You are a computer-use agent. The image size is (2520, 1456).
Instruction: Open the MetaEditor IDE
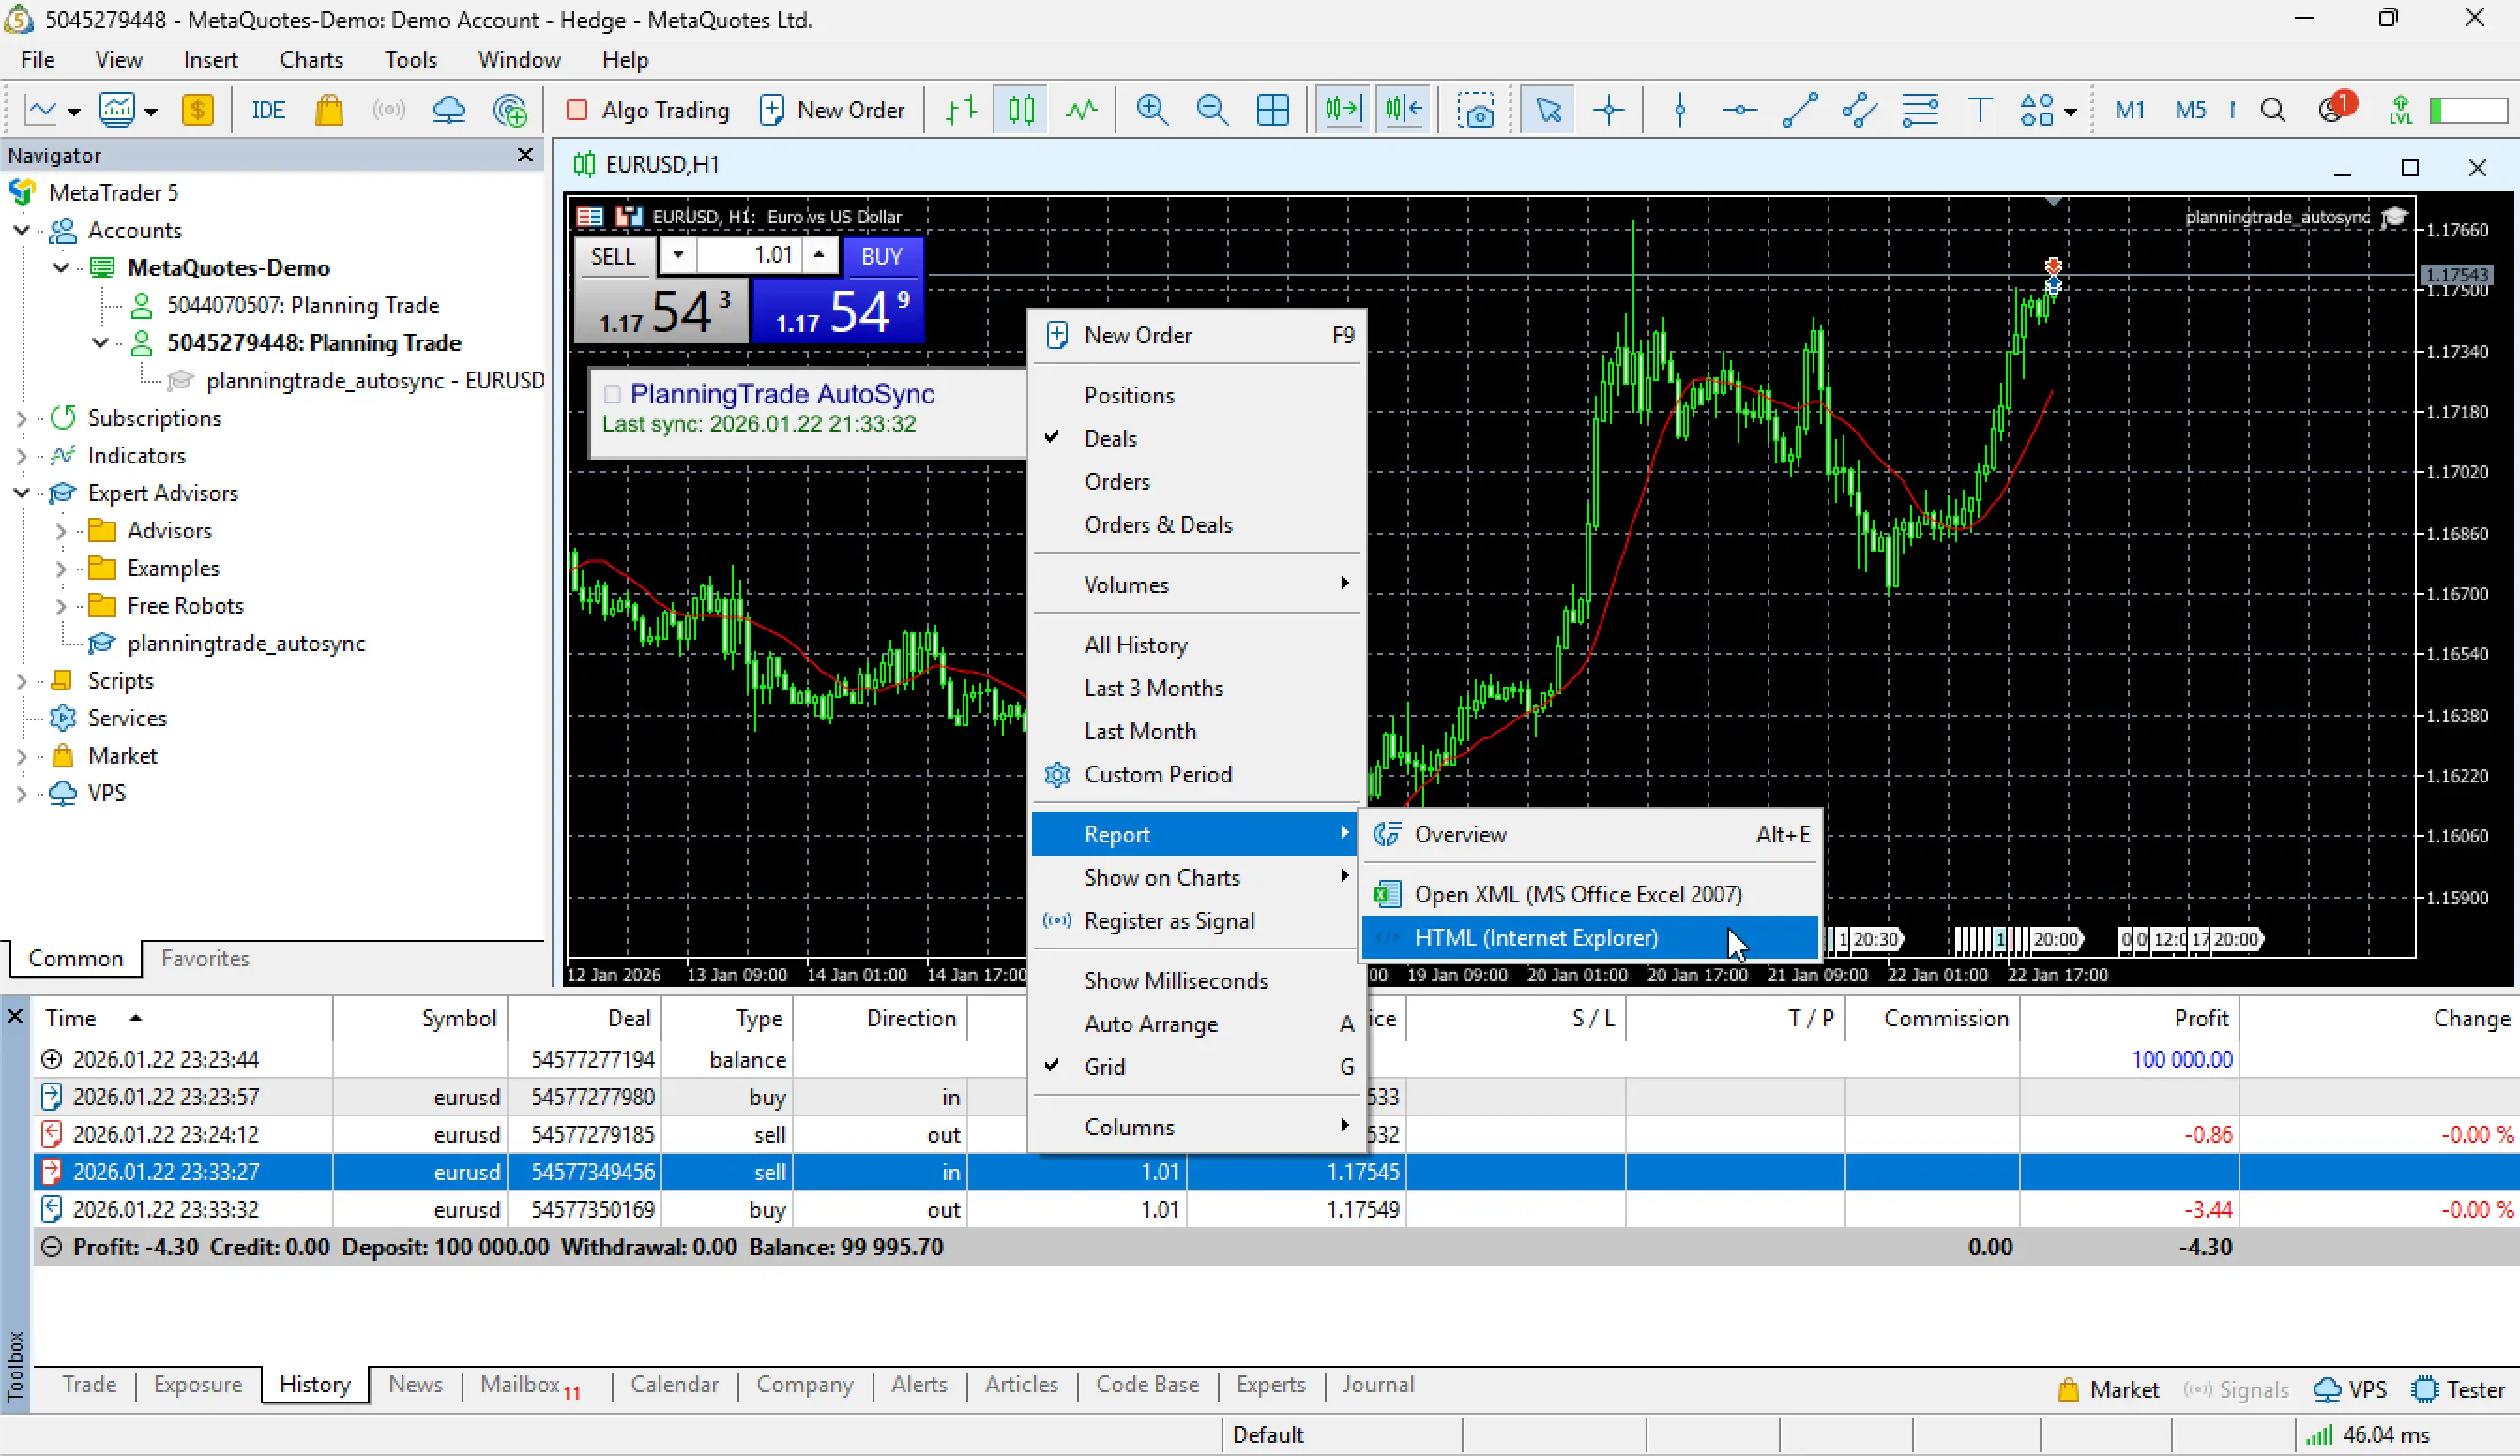pyautogui.click(x=268, y=110)
